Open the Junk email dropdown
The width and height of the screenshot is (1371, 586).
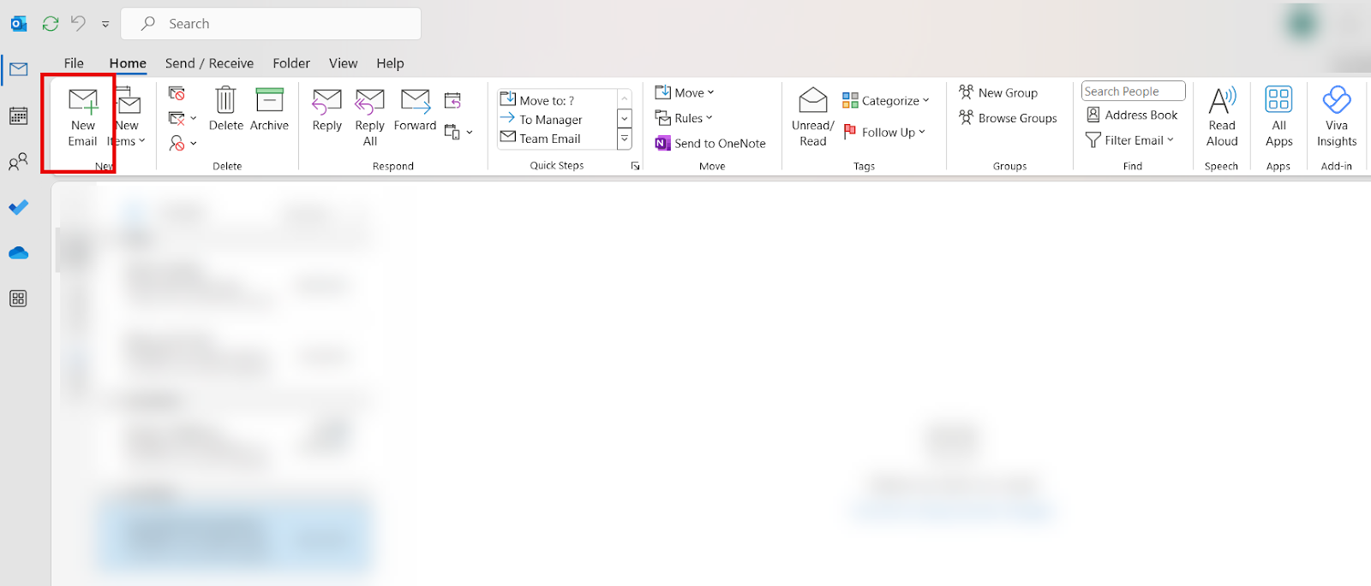pos(183,143)
